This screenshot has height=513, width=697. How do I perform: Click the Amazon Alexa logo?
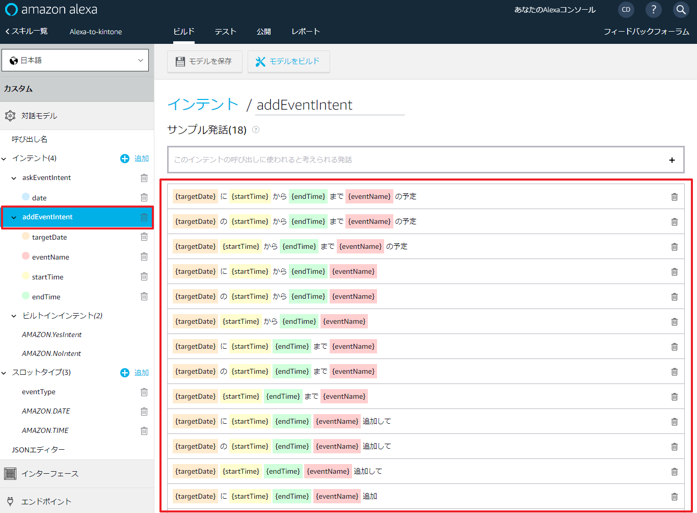tap(51, 9)
